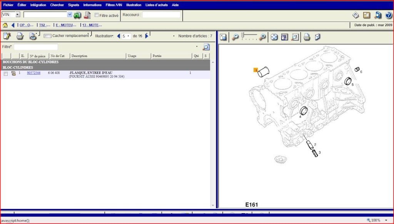Click the blue back arrow in breadcrumb bar
Viewport: 394px width, 224px height.
[x=13, y=25]
